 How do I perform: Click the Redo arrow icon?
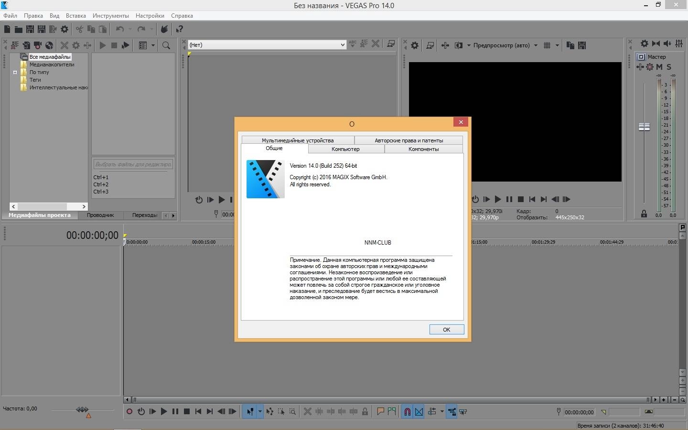point(141,29)
